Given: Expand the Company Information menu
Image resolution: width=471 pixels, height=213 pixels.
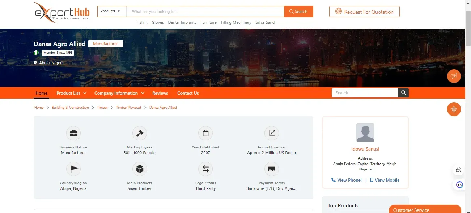Looking at the screenshot, I should pyautogui.click(x=119, y=93).
